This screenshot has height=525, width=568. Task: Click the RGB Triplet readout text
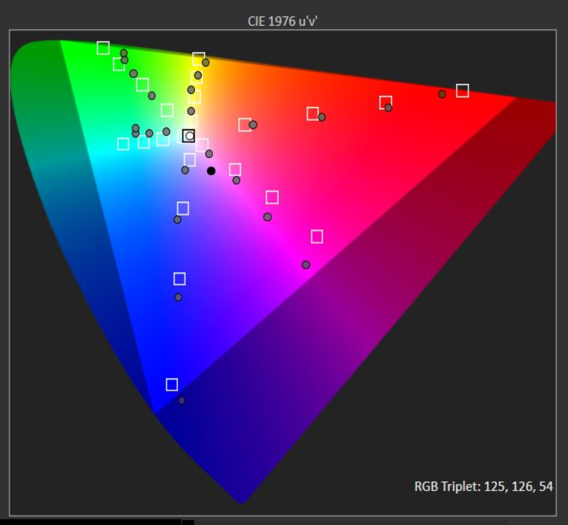483,487
